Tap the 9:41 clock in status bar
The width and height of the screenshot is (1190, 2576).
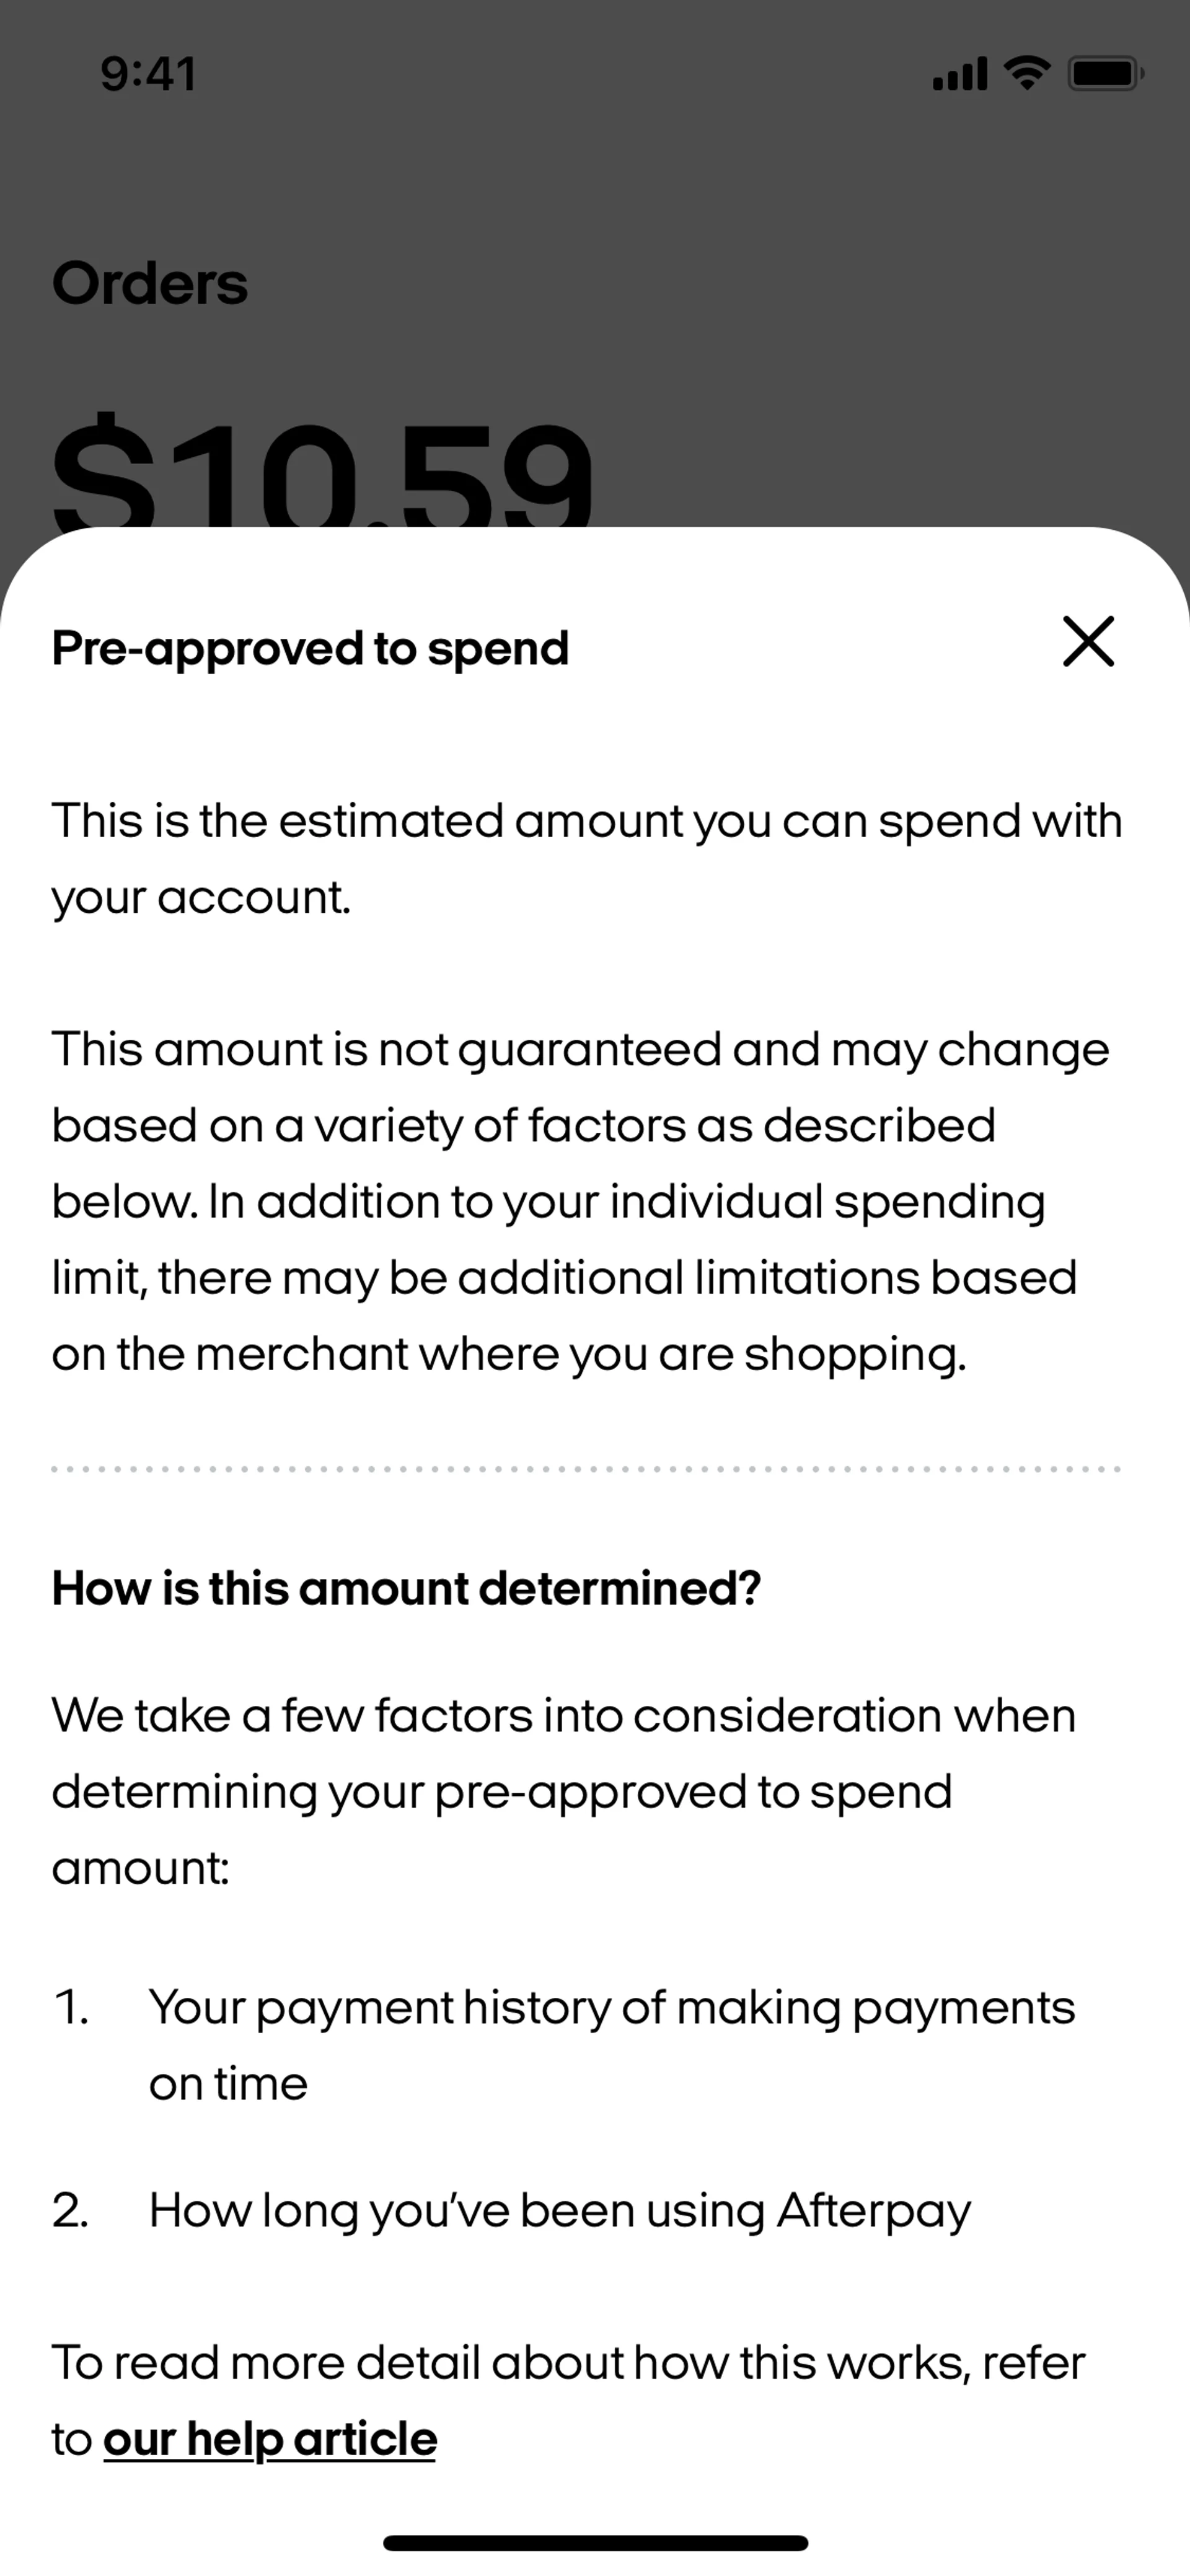pyautogui.click(x=148, y=74)
